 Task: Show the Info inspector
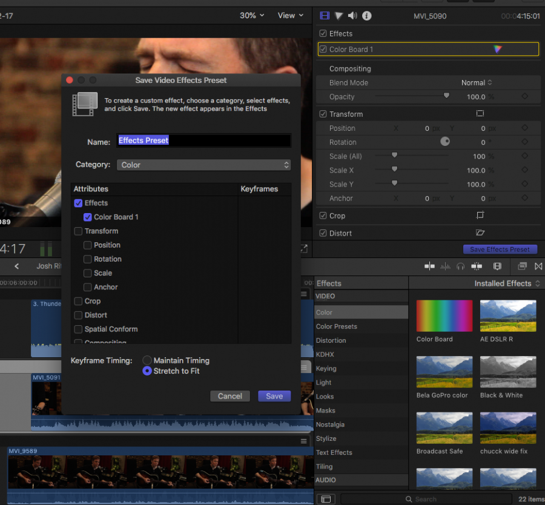pos(367,16)
